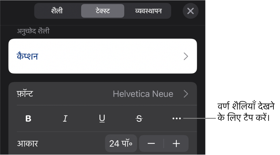The width and height of the screenshot is (280, 155).
Task: Toggle Italic text formatting
Action: point(65,118)
